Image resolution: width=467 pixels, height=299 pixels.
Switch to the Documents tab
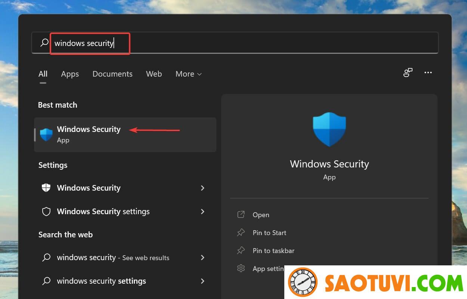click(112, 74)
